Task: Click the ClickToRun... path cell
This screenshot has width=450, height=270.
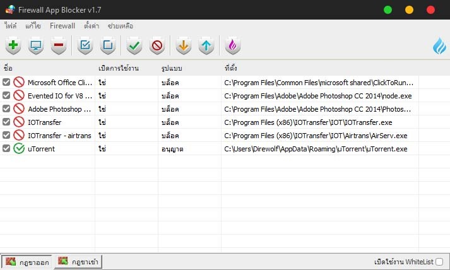Action: point(320,83)
